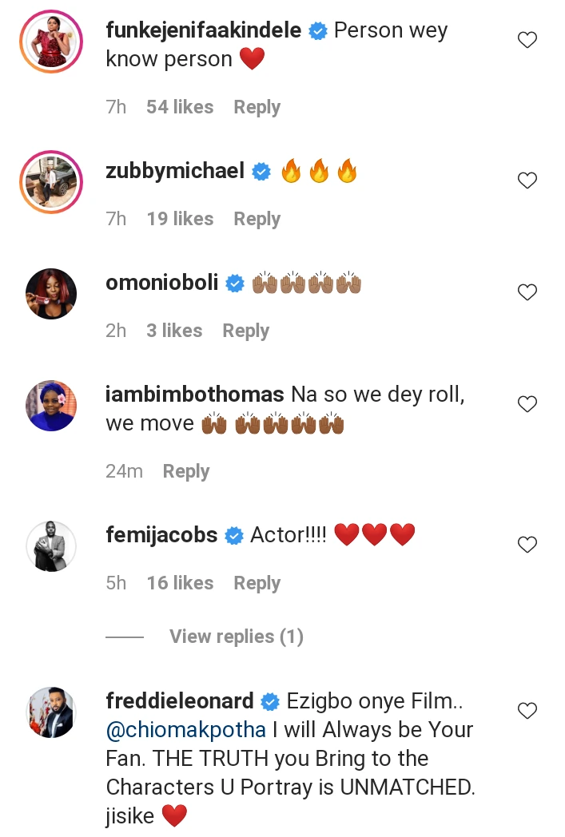
Task: Open omonioboli's profile avatar
Action: (x=52, y=293)
